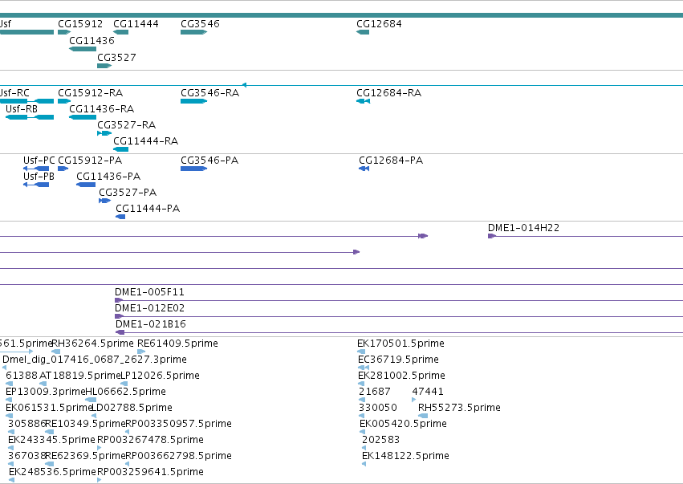Click the CG3546-RA transcript glyph

point(194,101)
